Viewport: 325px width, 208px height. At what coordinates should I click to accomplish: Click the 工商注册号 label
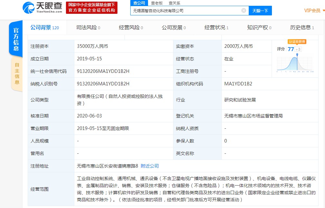[x=187, y=71]
